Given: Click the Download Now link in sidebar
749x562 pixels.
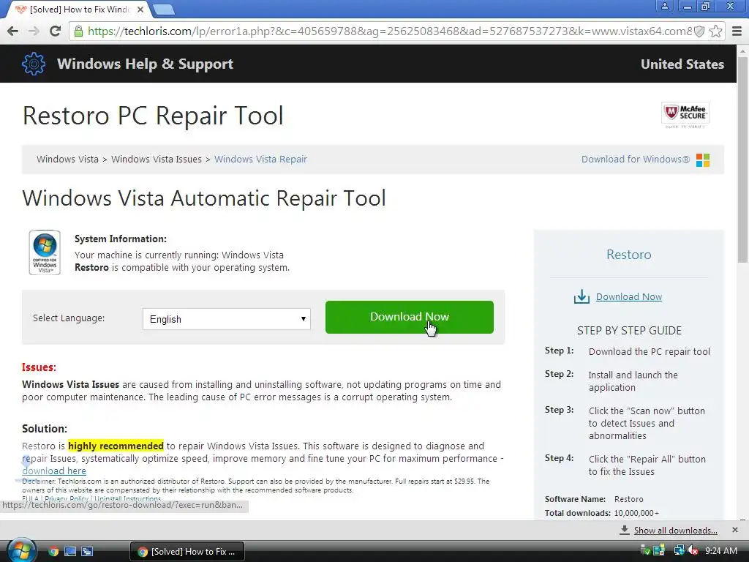Looking at the screenshot, I should [628, 297].
